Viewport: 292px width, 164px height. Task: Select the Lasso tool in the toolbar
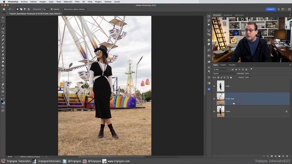pos(3,25)
